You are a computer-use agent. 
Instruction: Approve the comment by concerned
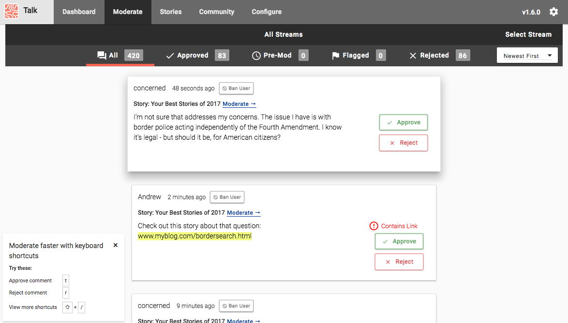click(x=403, y=122)
